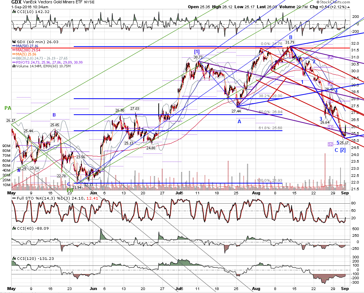Click the GDX ticker symbol in the title
Viewport: 364px width, 293px height.
pyautogui.click(x=16, y=2)
